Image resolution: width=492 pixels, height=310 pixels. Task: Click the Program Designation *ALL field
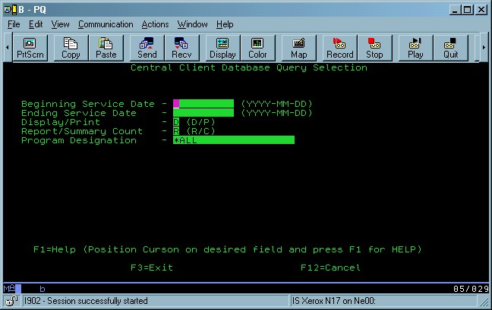click(233, 140)
